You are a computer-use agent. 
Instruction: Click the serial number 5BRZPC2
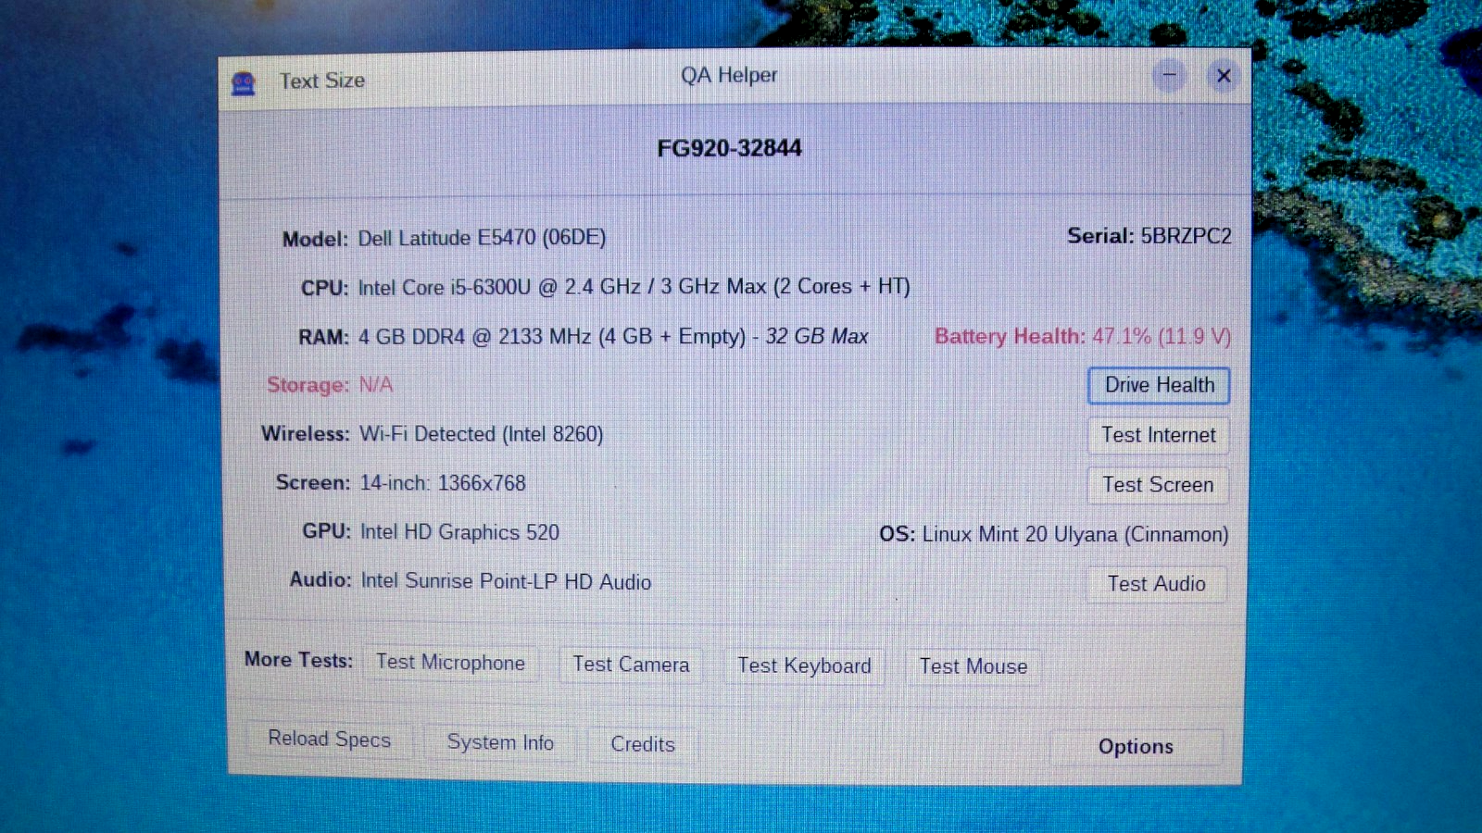point(1186,236)
